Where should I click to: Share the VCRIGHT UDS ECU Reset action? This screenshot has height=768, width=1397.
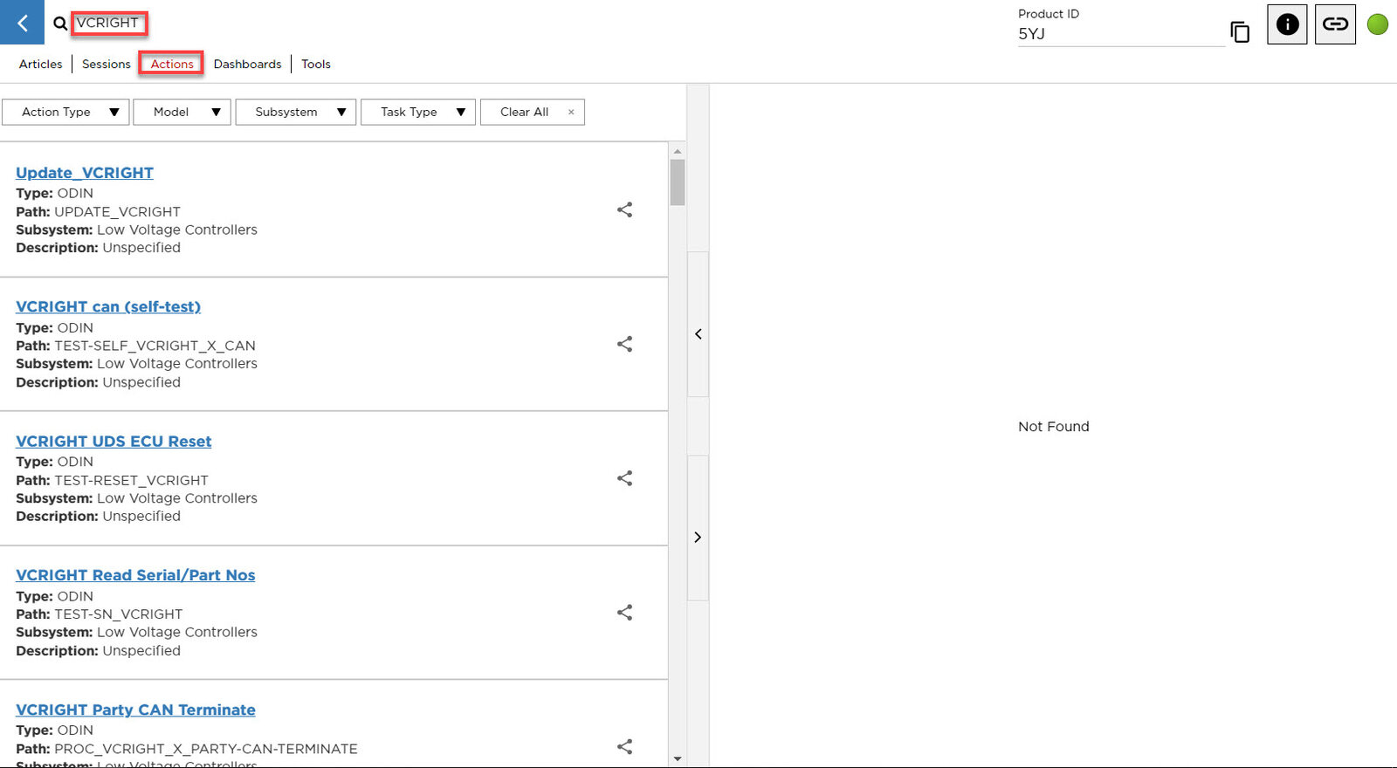tap(624, 478)
